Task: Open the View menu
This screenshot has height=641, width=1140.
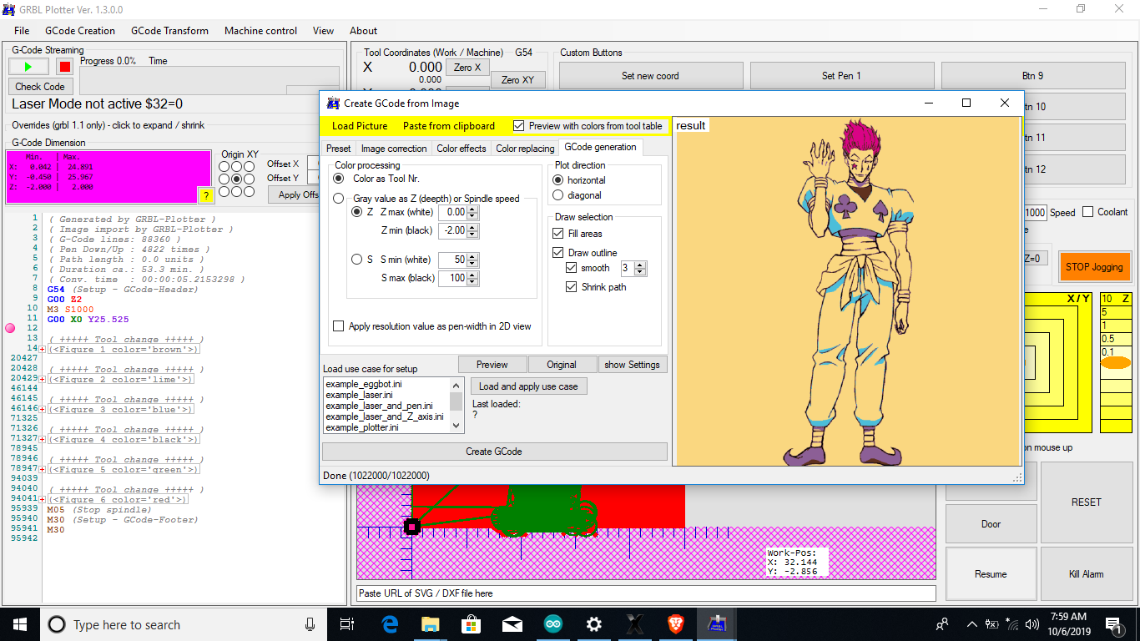Action: coord(323,31)
